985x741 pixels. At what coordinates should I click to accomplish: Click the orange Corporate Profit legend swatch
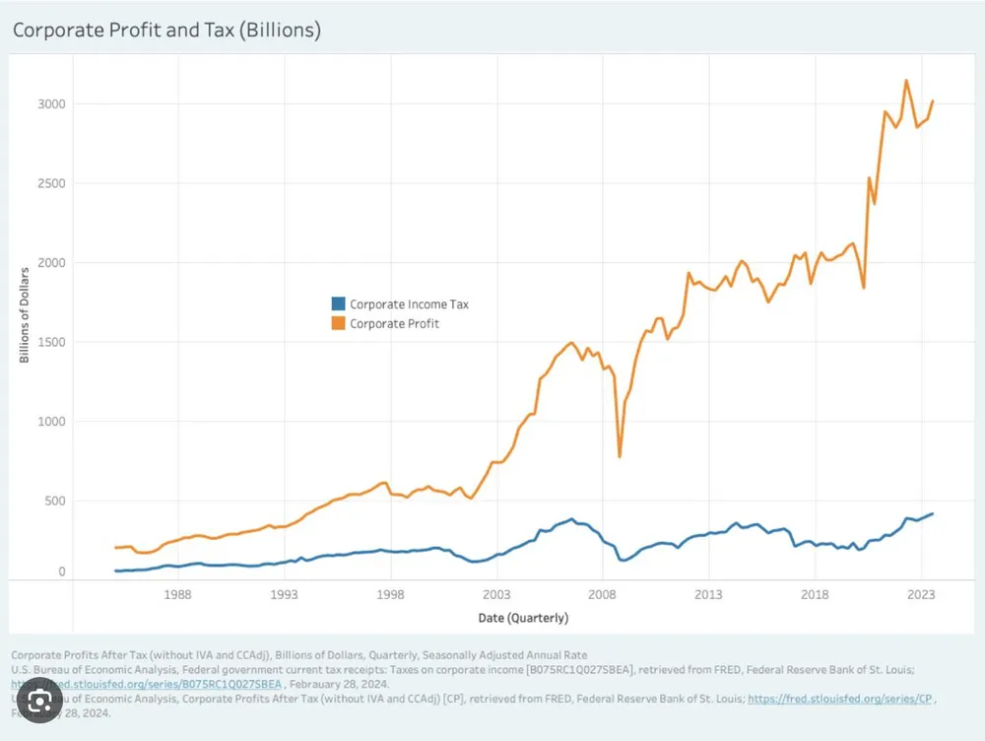337,323
